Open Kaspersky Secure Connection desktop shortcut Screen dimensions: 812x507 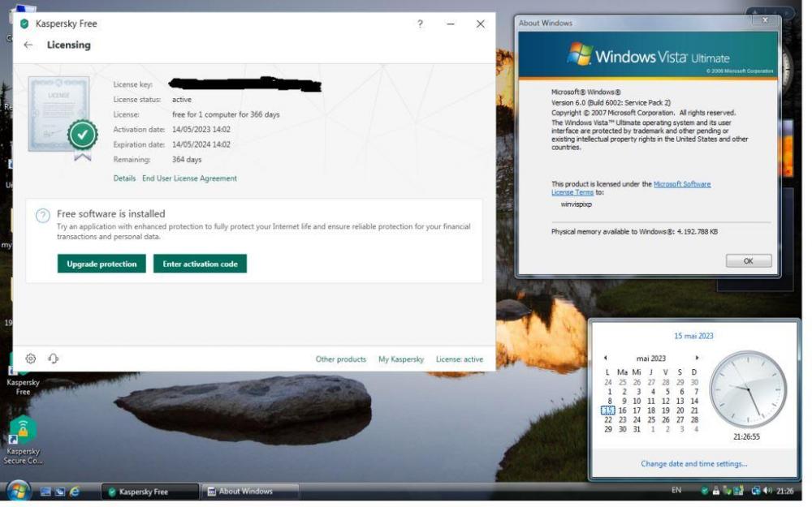pyautogui.click(x=23, y=440)
